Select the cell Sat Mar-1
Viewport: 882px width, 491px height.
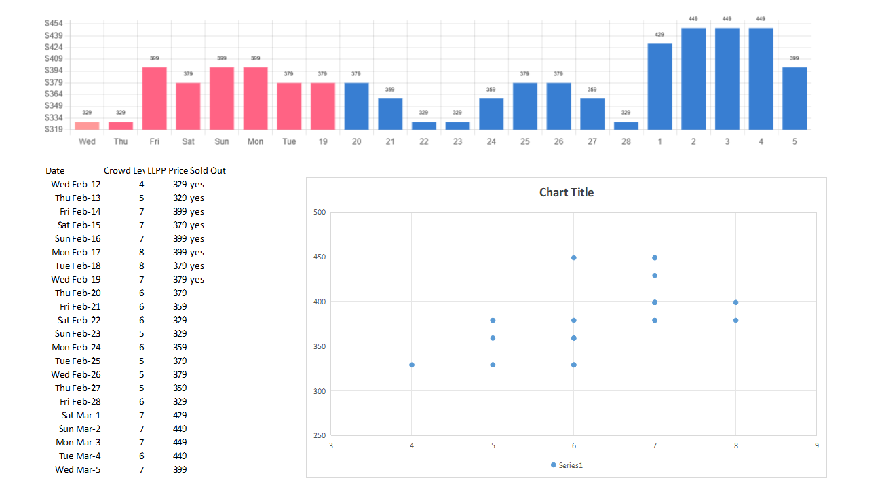point(81,415)
